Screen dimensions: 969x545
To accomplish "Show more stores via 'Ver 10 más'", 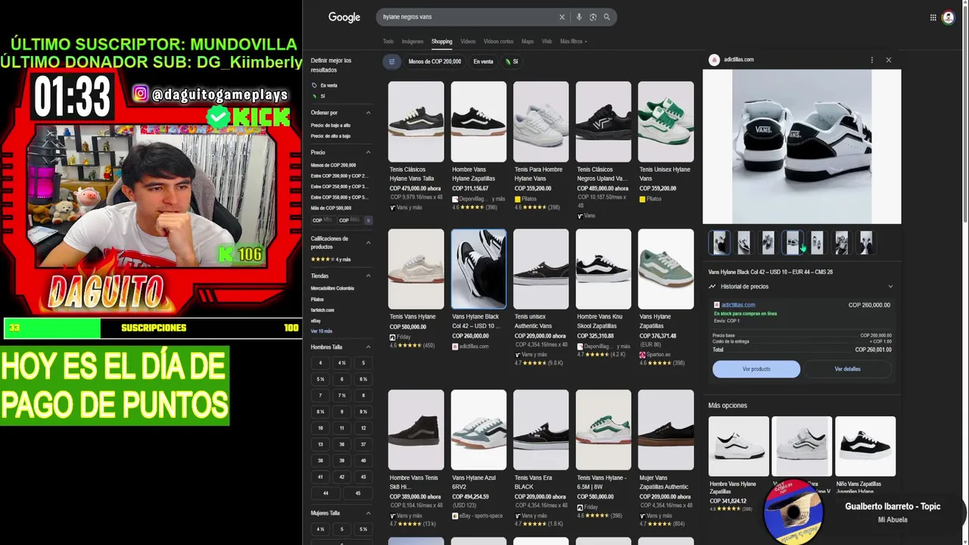I will (321, 332).
